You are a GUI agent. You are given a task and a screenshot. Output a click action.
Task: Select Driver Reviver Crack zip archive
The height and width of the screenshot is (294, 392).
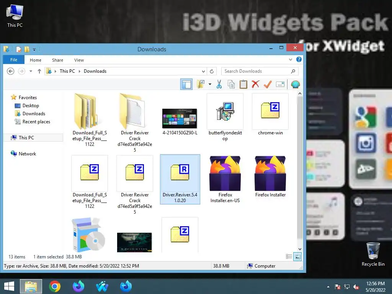(x=135, y=185)
